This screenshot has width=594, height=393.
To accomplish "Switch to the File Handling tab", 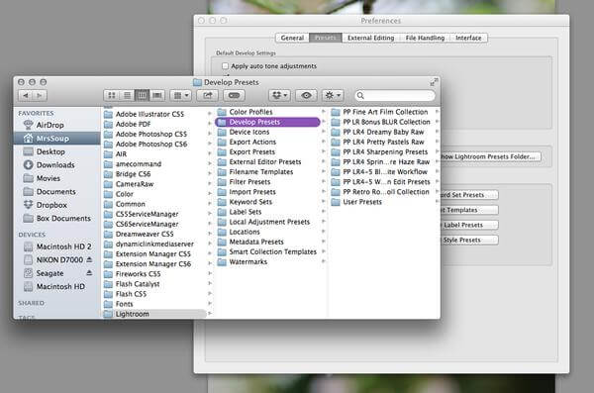I will (x=425, y=38).
